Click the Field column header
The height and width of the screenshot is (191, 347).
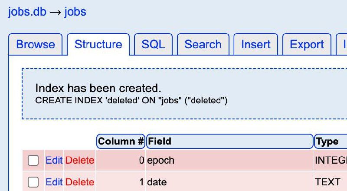coord(230,141)
